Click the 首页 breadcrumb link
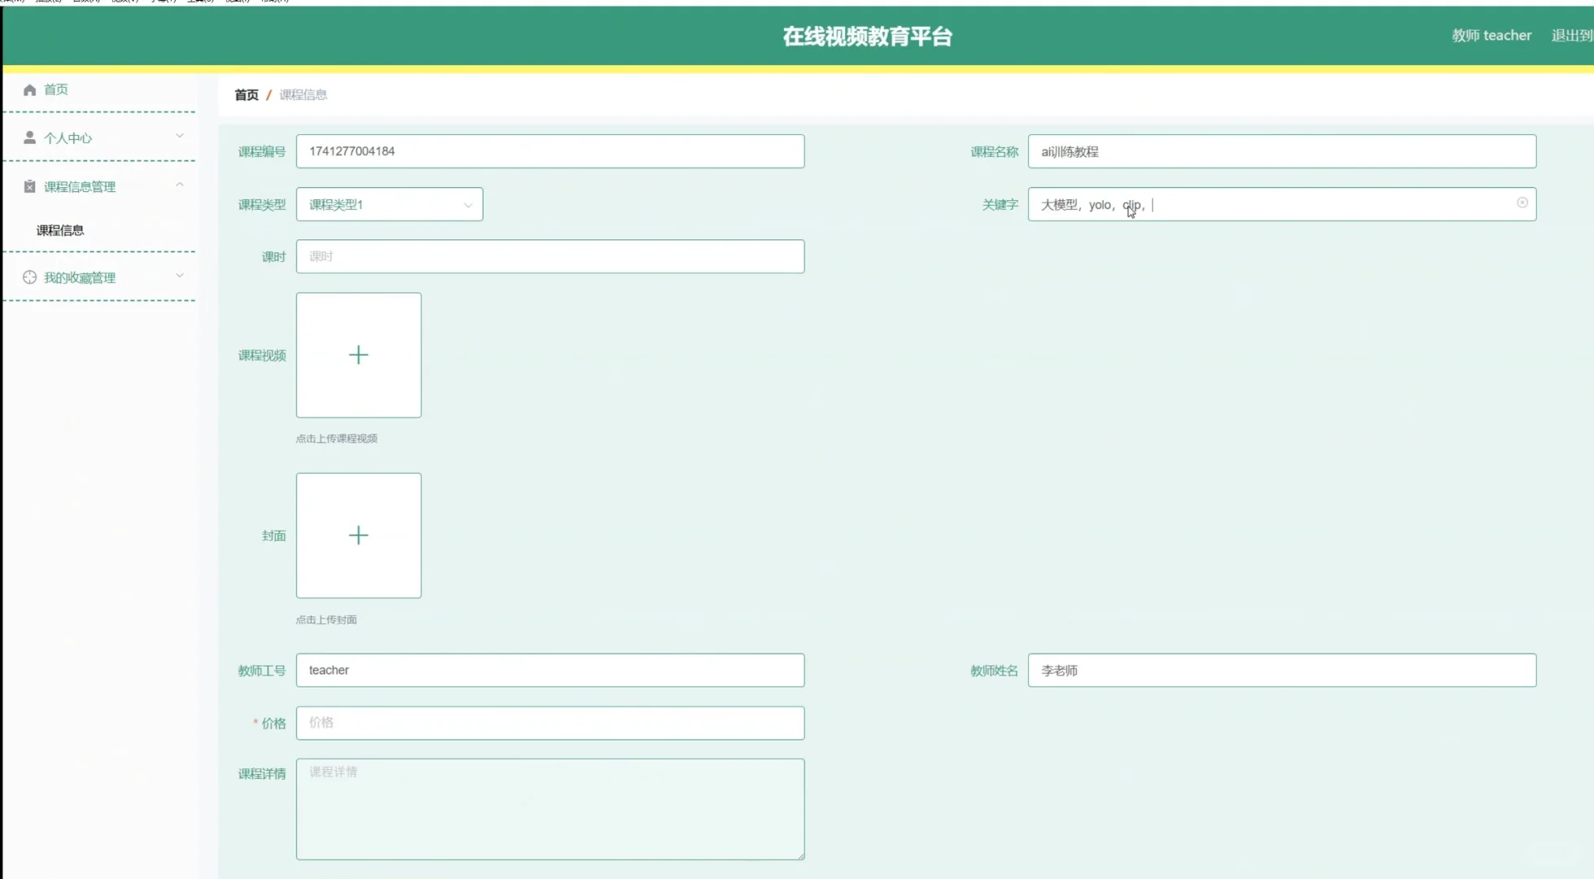Screen dimensions: 1594x879 (246, 95)
